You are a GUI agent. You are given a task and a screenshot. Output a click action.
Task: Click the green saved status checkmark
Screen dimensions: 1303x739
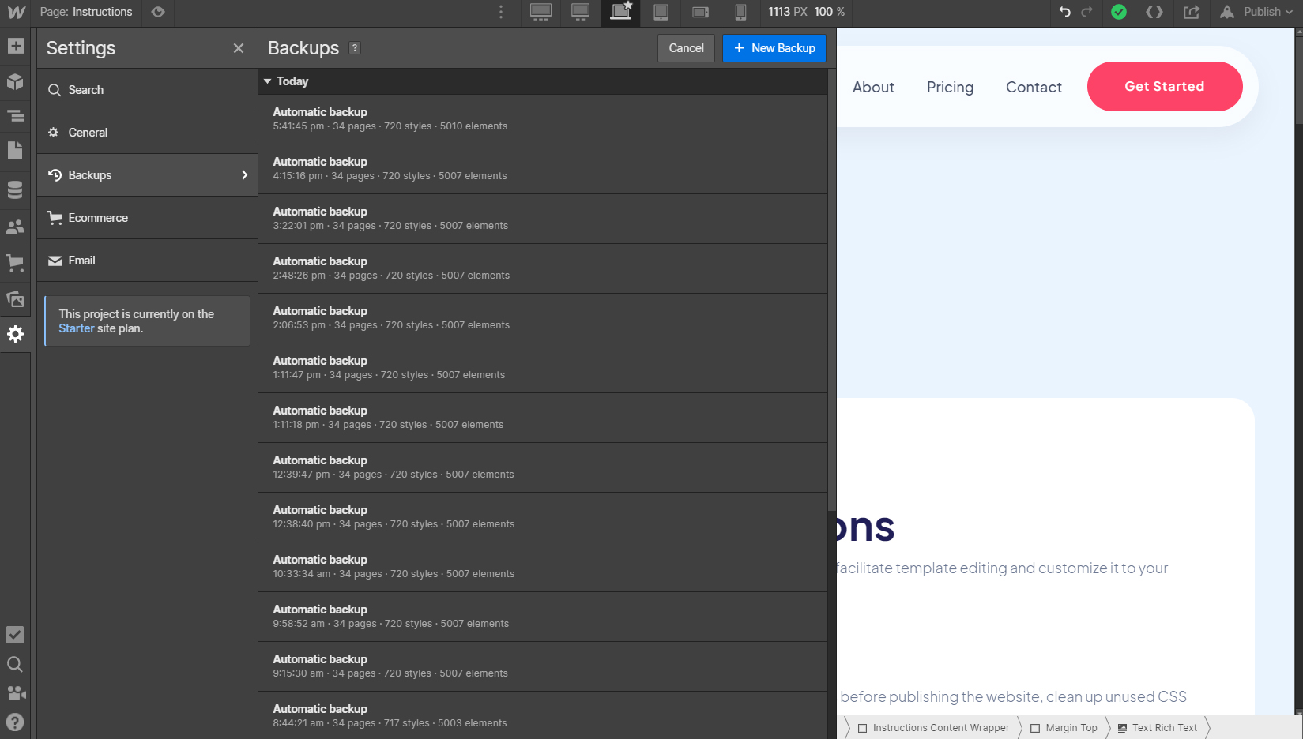[x=1119, y=12]
